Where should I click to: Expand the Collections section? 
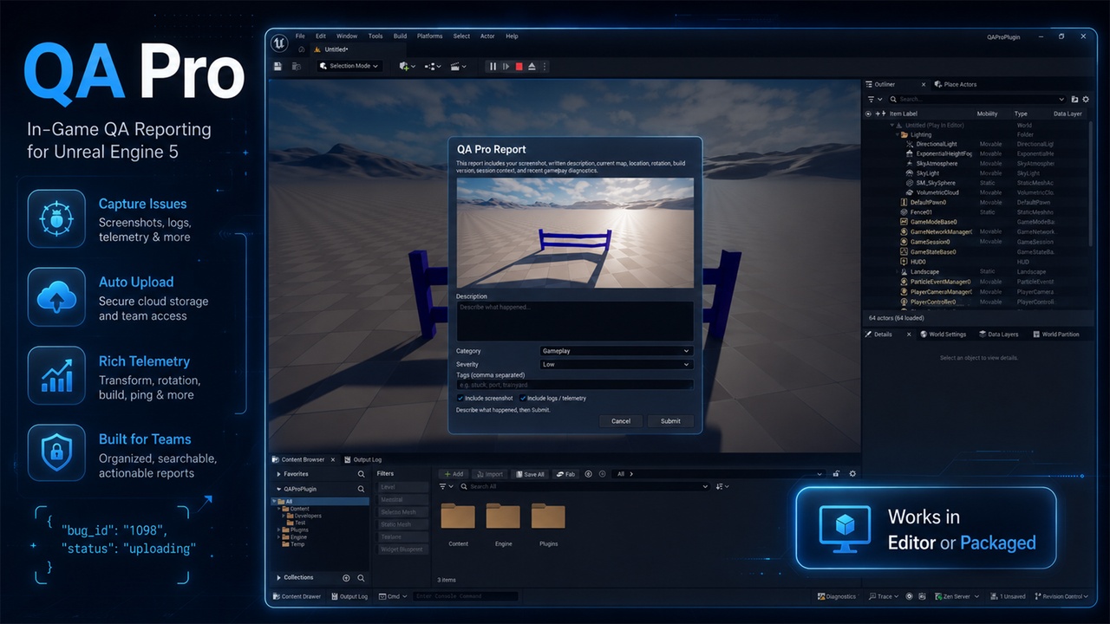278,578
